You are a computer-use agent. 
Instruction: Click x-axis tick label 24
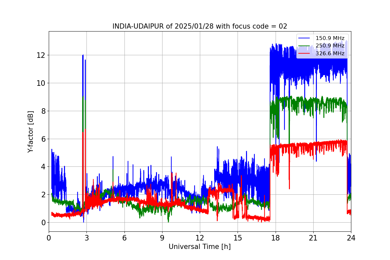[x=351, y=238]
